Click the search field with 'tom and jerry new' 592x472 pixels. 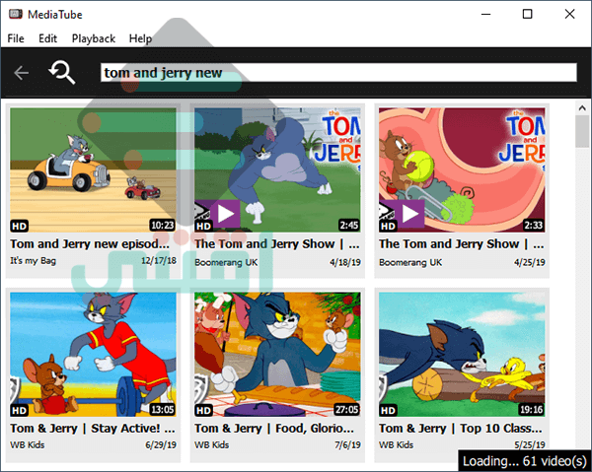(338, 72)
